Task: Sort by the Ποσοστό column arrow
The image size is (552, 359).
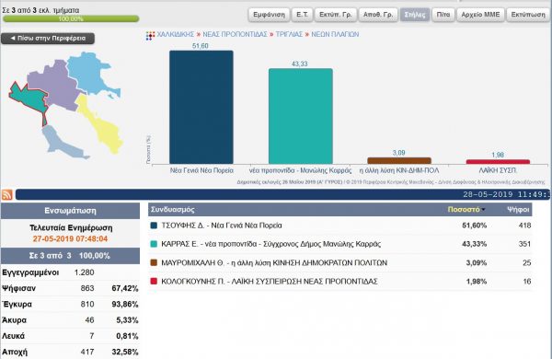Action: point(483,210)
